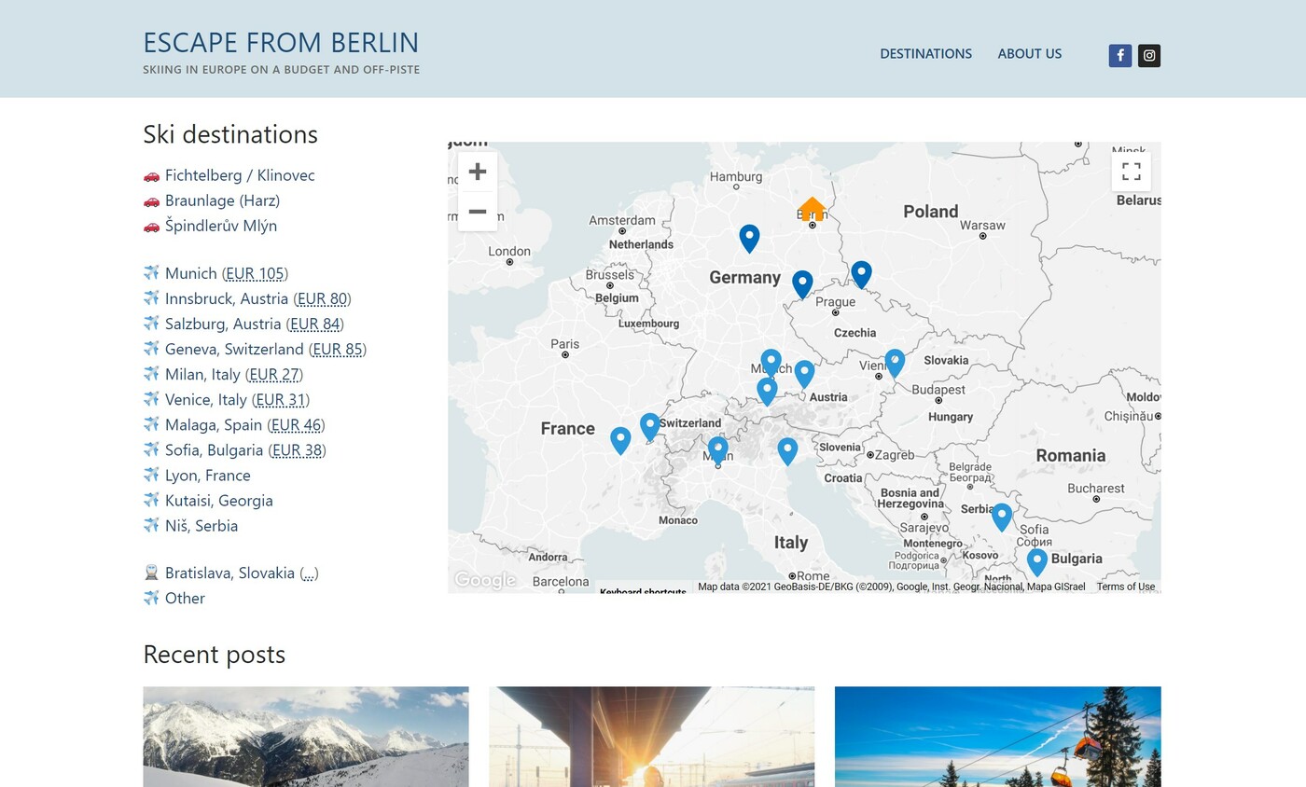This screenshot has width=1306, height=787.
Task: Open the ABOUT US page
Action: point(1030,53)
